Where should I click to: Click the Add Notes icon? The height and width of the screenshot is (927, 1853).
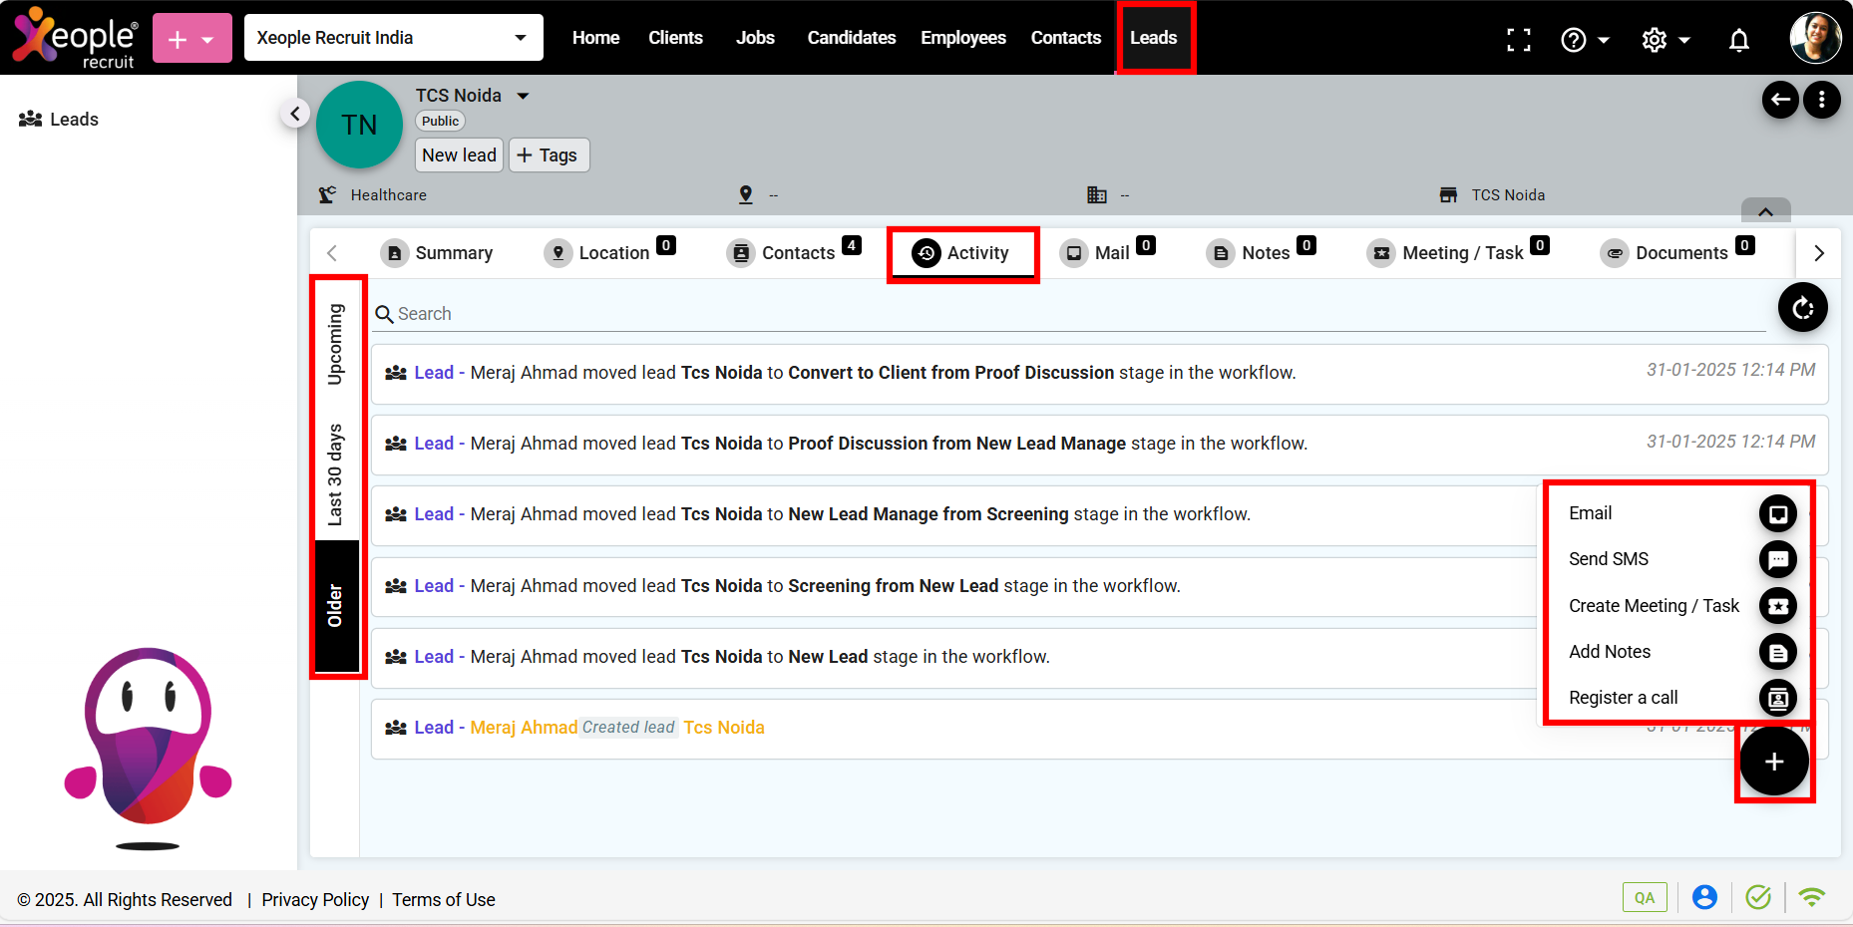click(x=1778, y=652)
